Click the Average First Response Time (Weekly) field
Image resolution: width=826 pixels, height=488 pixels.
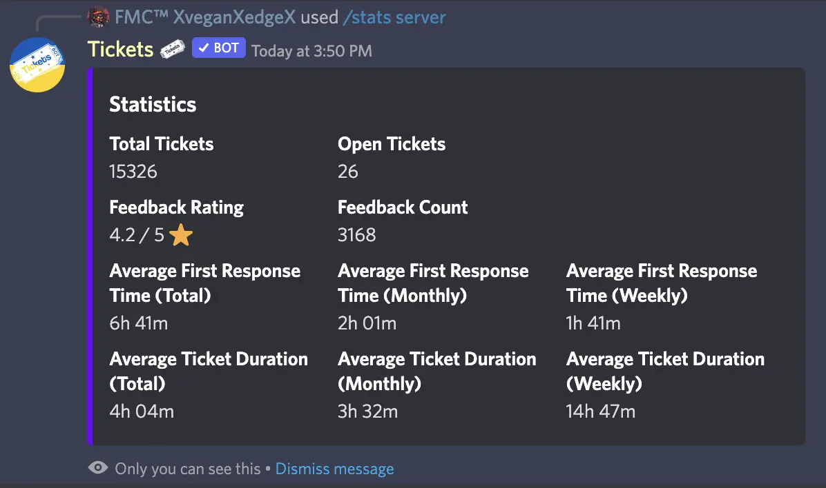pyautogui.click(x=661, y=283)
